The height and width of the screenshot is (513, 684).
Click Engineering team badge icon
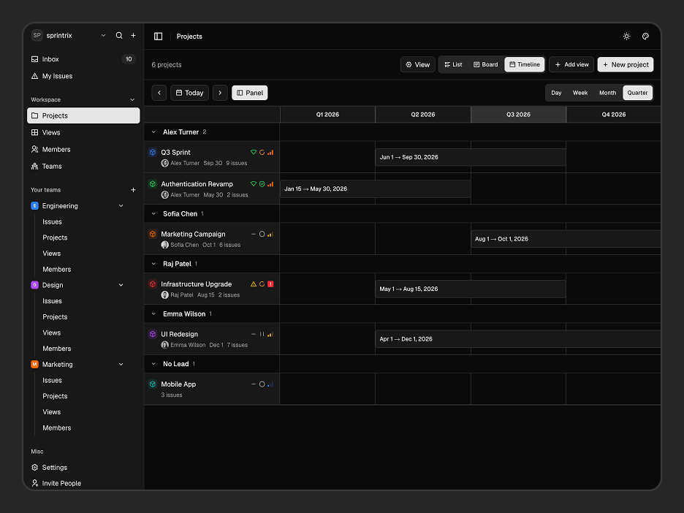pyautogui.click(x=35, y=206)
